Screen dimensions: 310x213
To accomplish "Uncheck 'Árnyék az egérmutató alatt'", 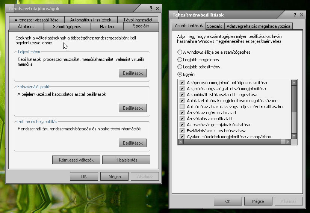I will pyautogui.click(x=182, y=113).
